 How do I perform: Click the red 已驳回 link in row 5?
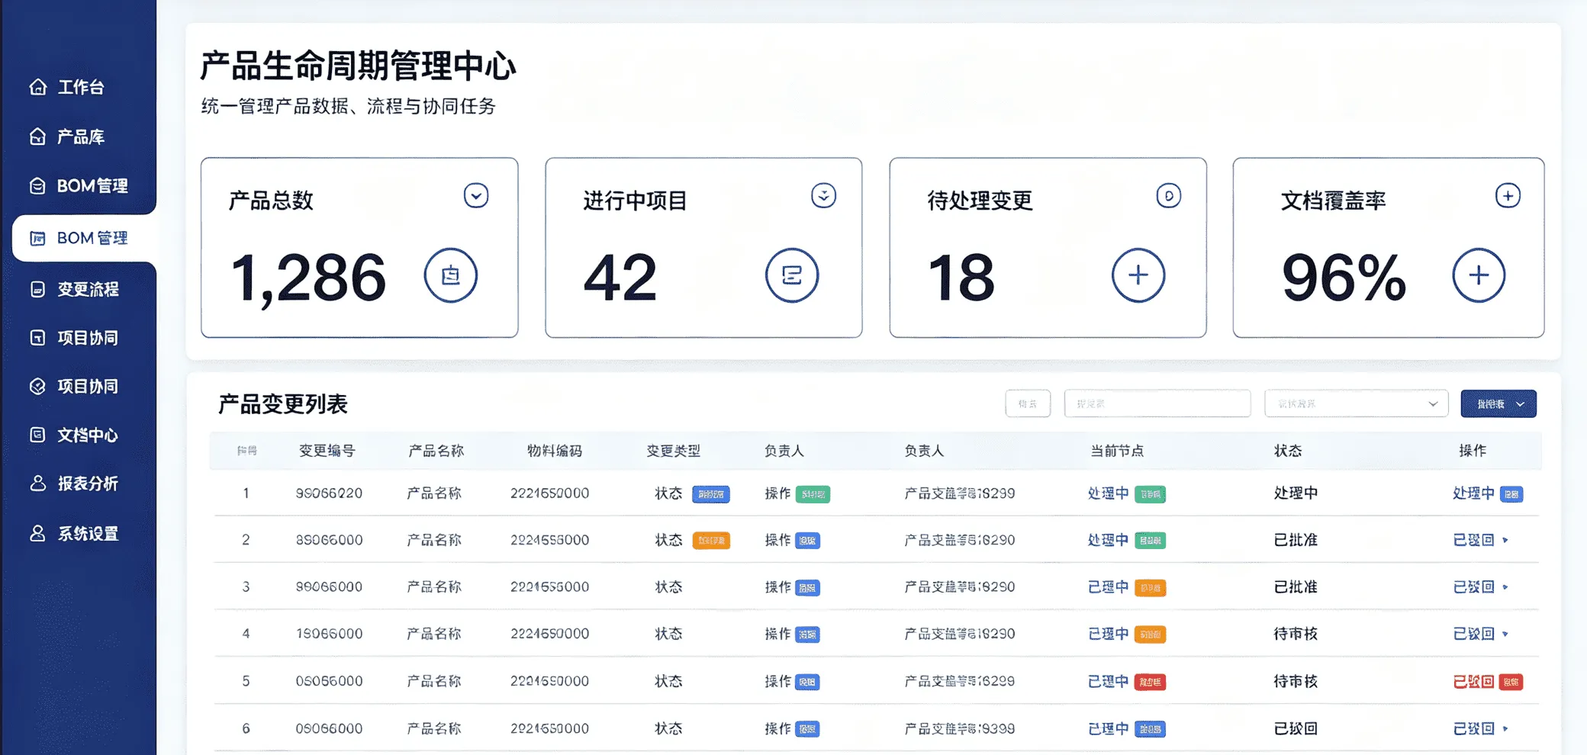[x=1473, y=681]
